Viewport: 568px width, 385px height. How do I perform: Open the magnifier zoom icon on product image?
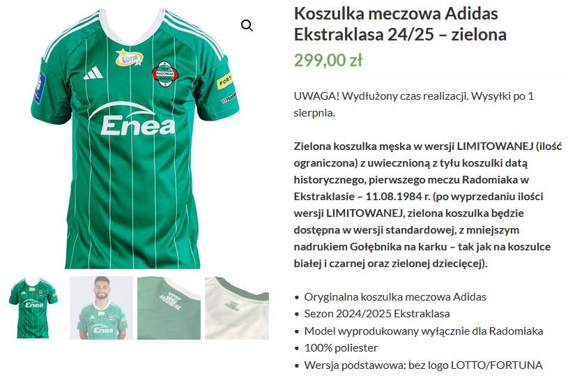pos(247,25)
